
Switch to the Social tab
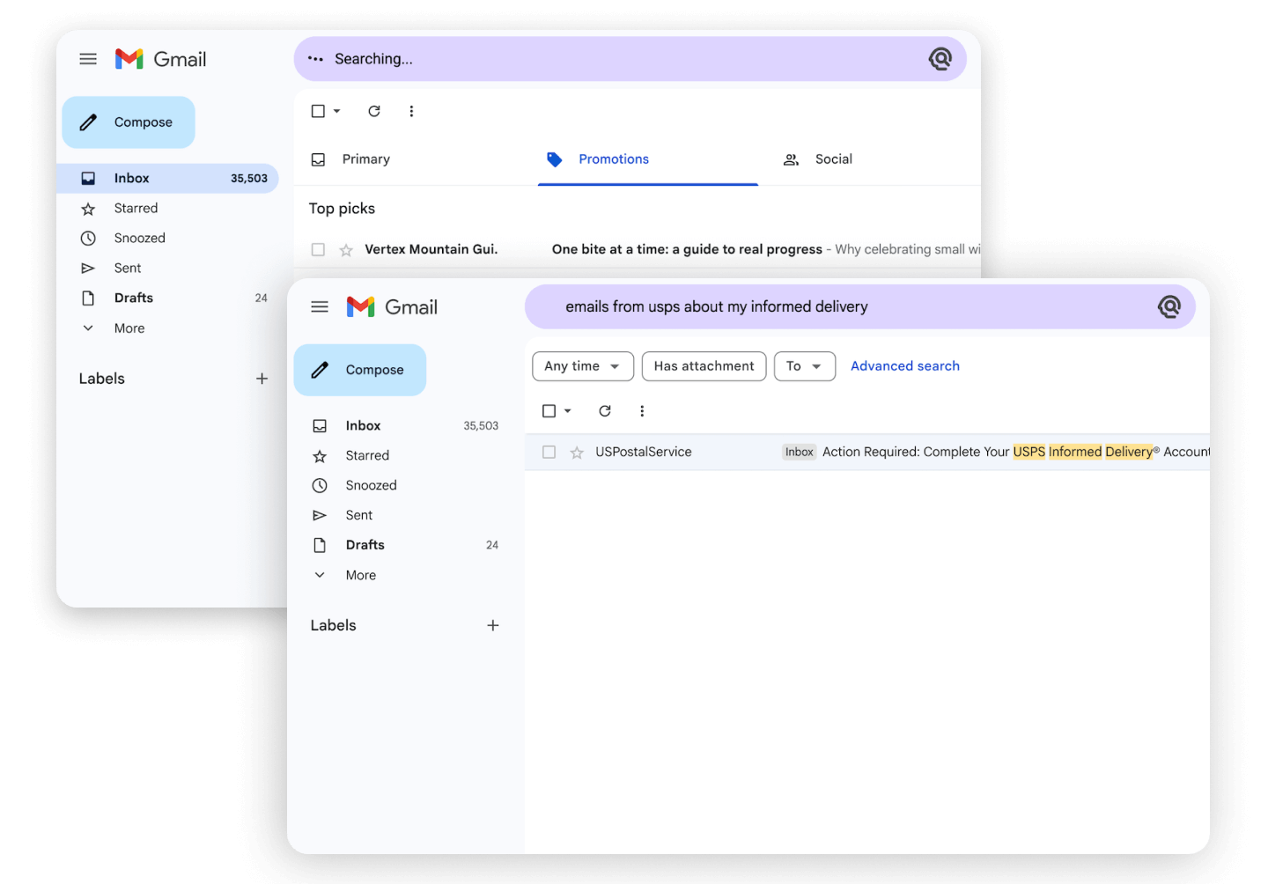(832, 159)
